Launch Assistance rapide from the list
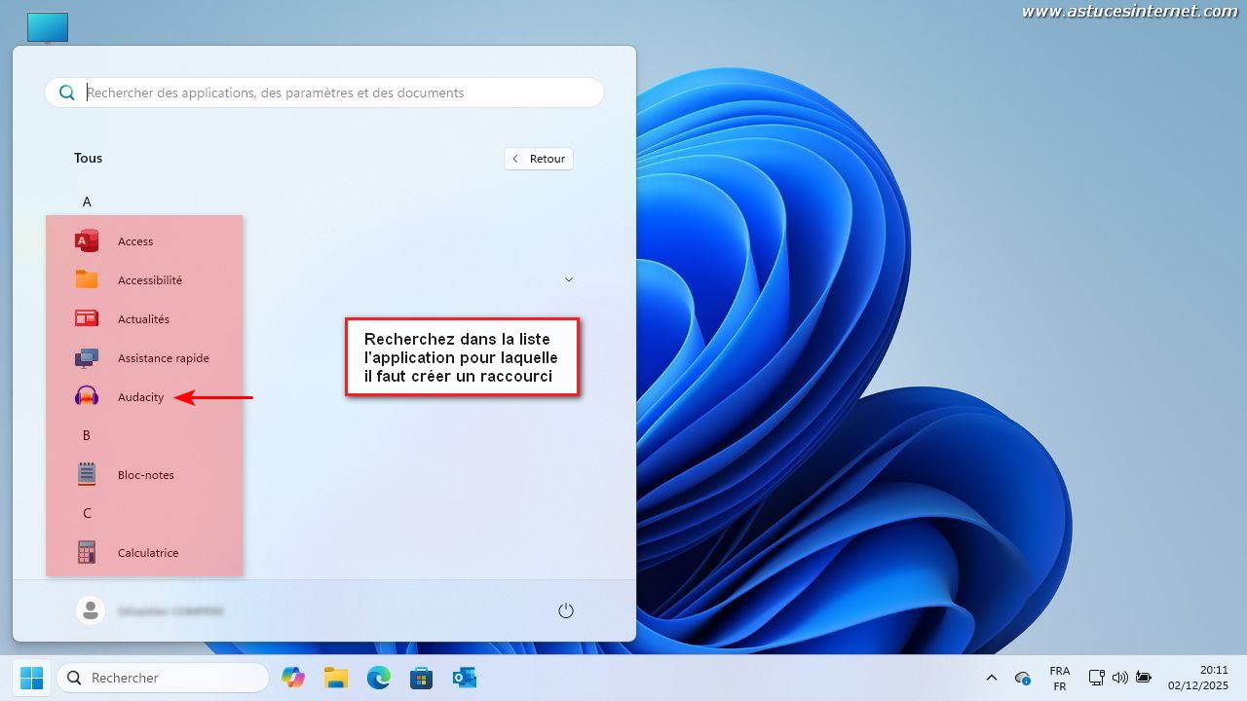Image resolution: width=1247 pixels, height=701 pixels. 163,358
